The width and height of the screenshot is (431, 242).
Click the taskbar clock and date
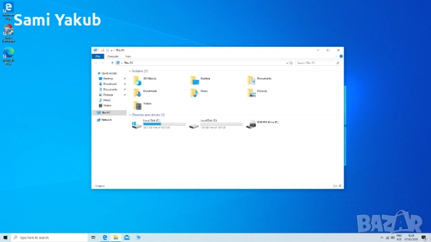click(411, 237)
